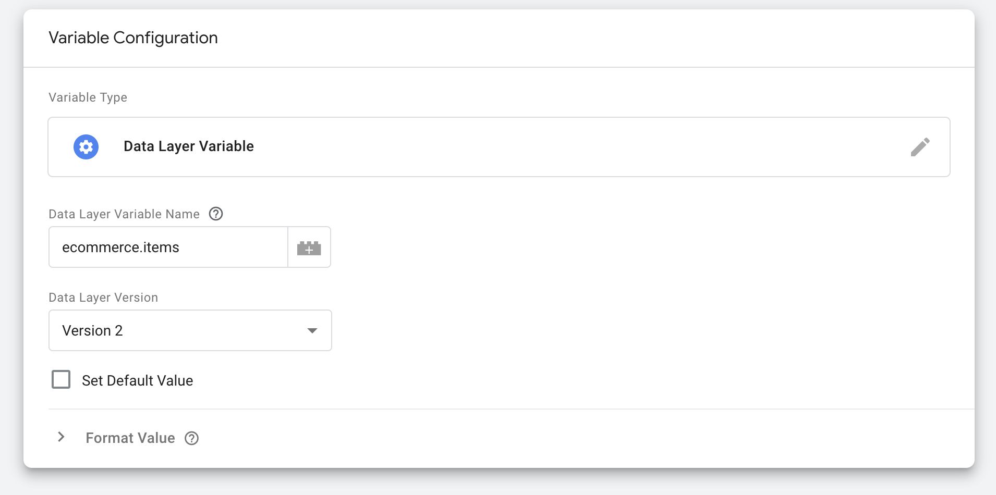This screenshot has width=996, height=495.
Task: Click the Variable Configuration header
Action: click(133, 37)
